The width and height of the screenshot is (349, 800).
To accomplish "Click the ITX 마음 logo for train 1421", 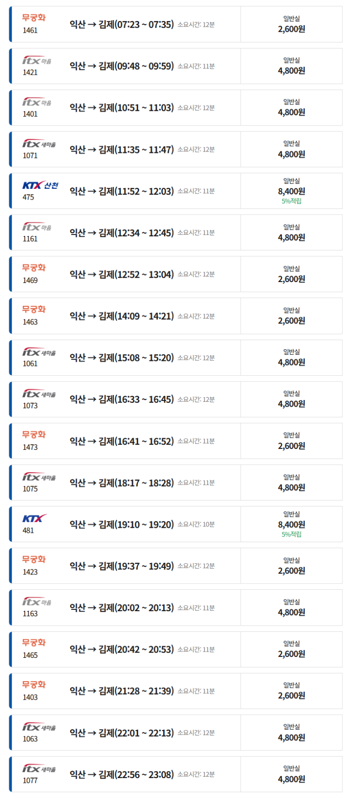I will tap(37, 61).
